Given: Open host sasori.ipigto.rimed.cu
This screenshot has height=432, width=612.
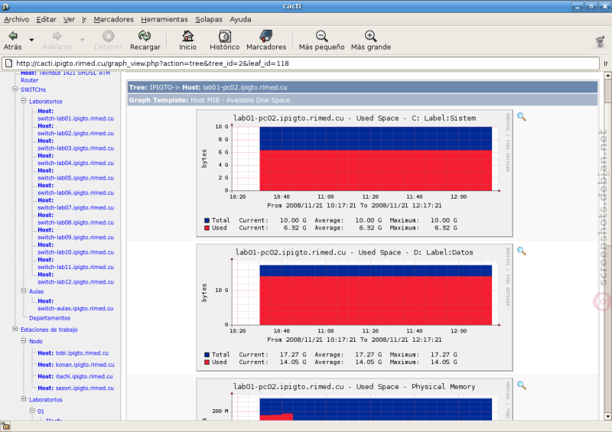Looking at the screenshot, I should tap(76, 388).
